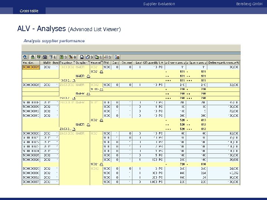Screen dimensions: 267x200
Task: Sort the list in descending order
Action: point(39,57)
